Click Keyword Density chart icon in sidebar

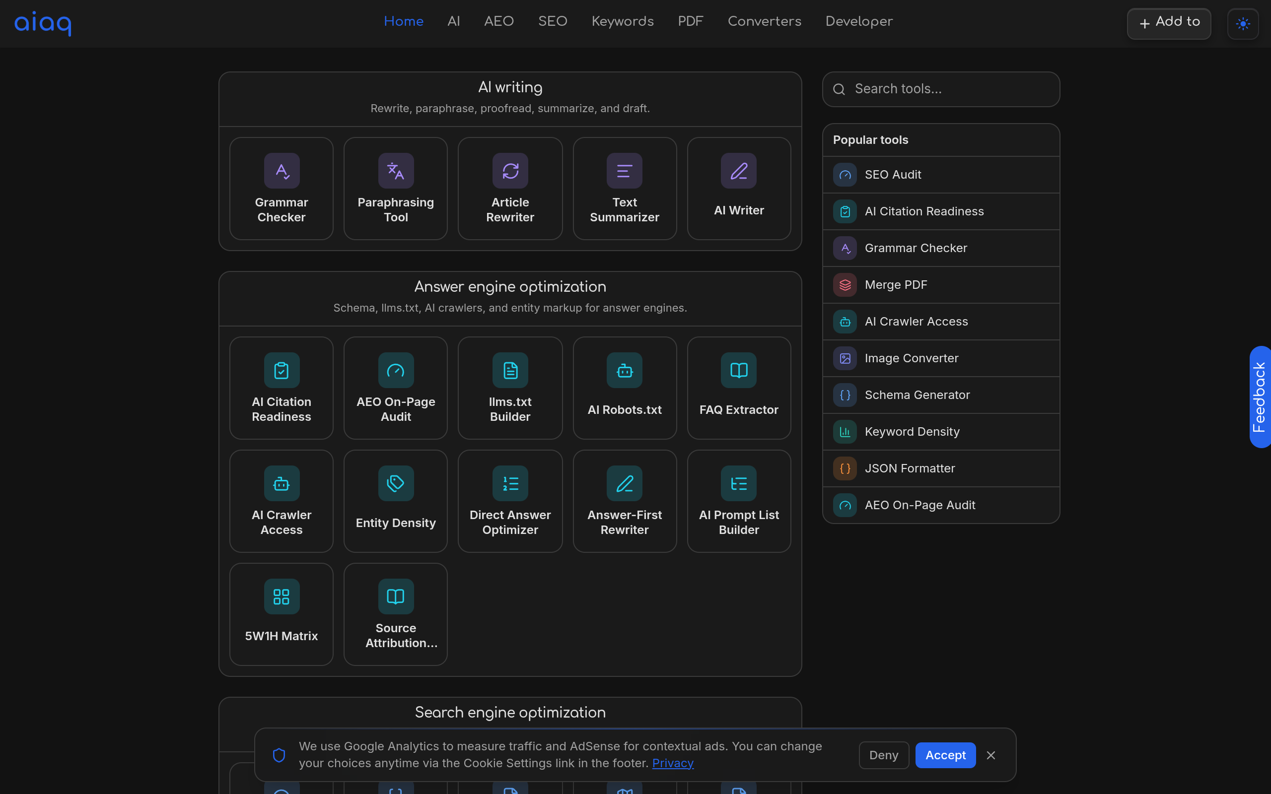845,432
